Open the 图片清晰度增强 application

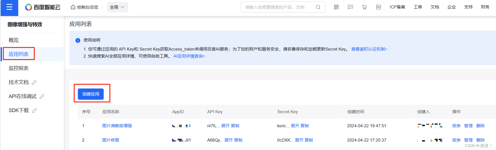pyautogui.click(x=117, y=126)
